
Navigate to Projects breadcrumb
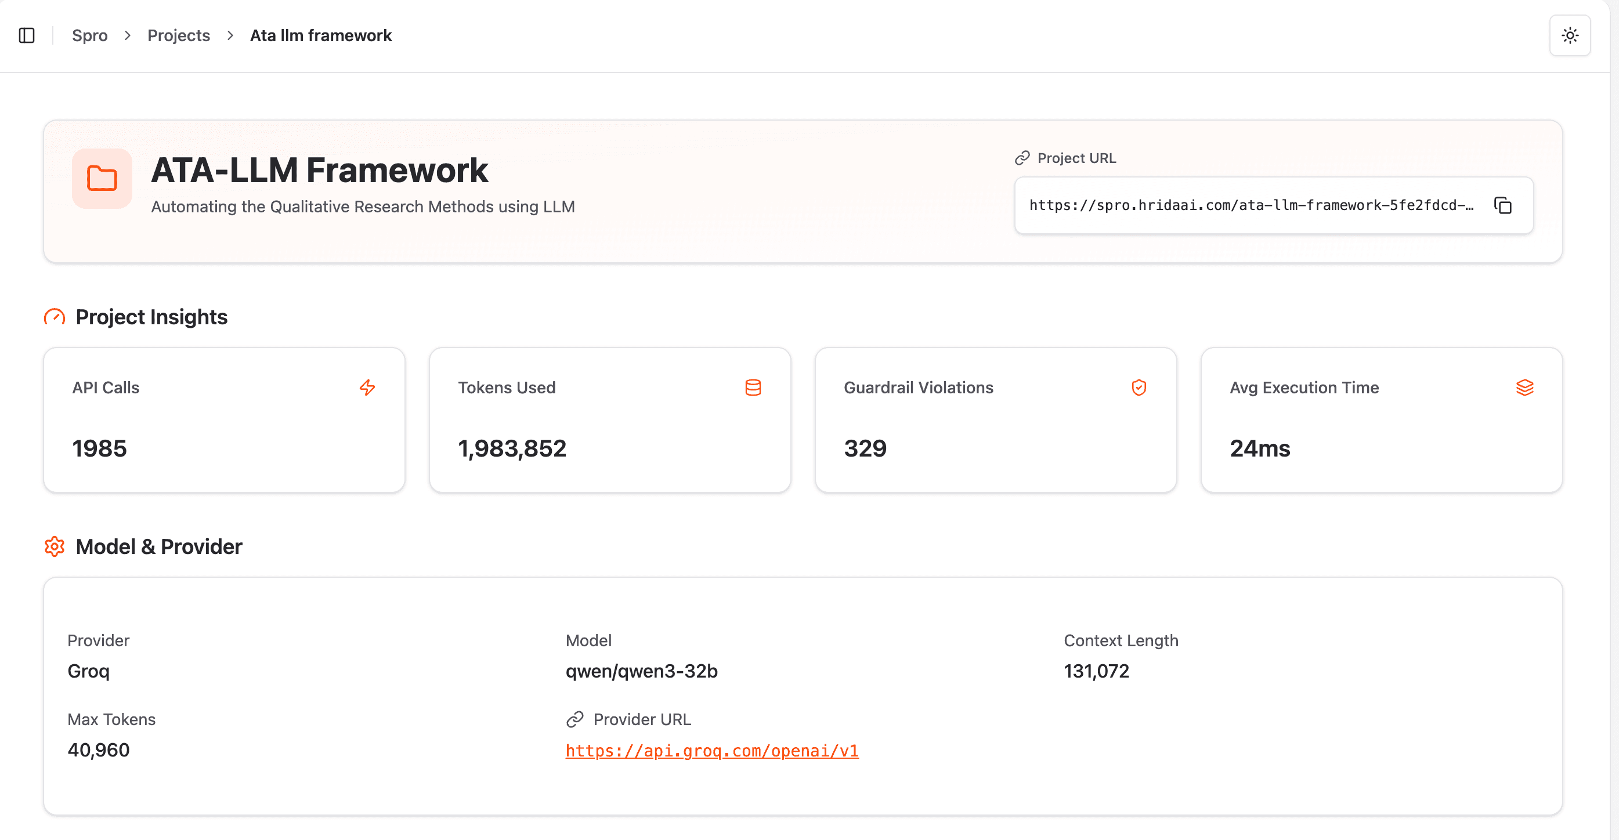179,35
